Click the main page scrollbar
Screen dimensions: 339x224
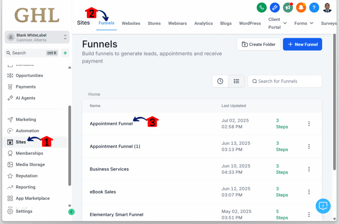pos(334,102)
